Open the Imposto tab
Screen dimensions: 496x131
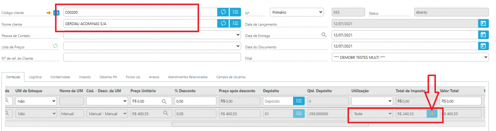(x=85, y=77)
